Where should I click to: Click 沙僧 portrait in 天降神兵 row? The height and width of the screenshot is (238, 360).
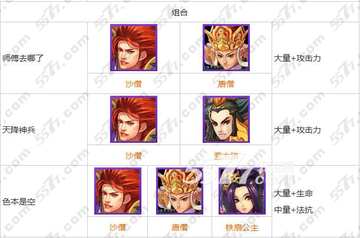coord(134,119)
